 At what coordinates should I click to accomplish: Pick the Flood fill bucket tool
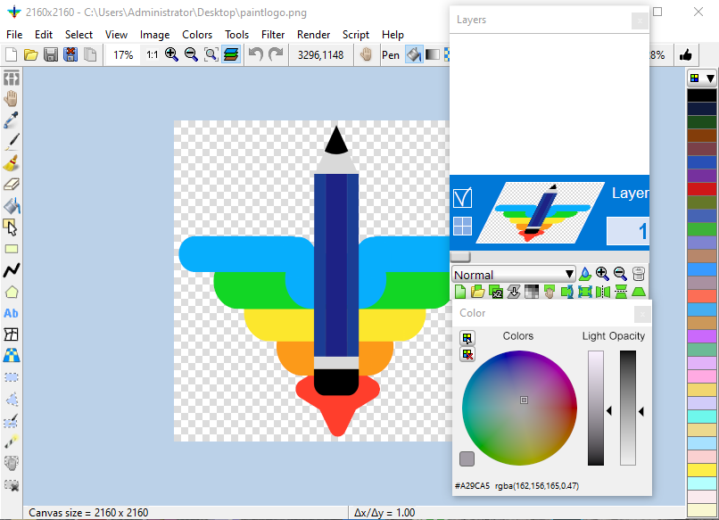pos(12,206)
